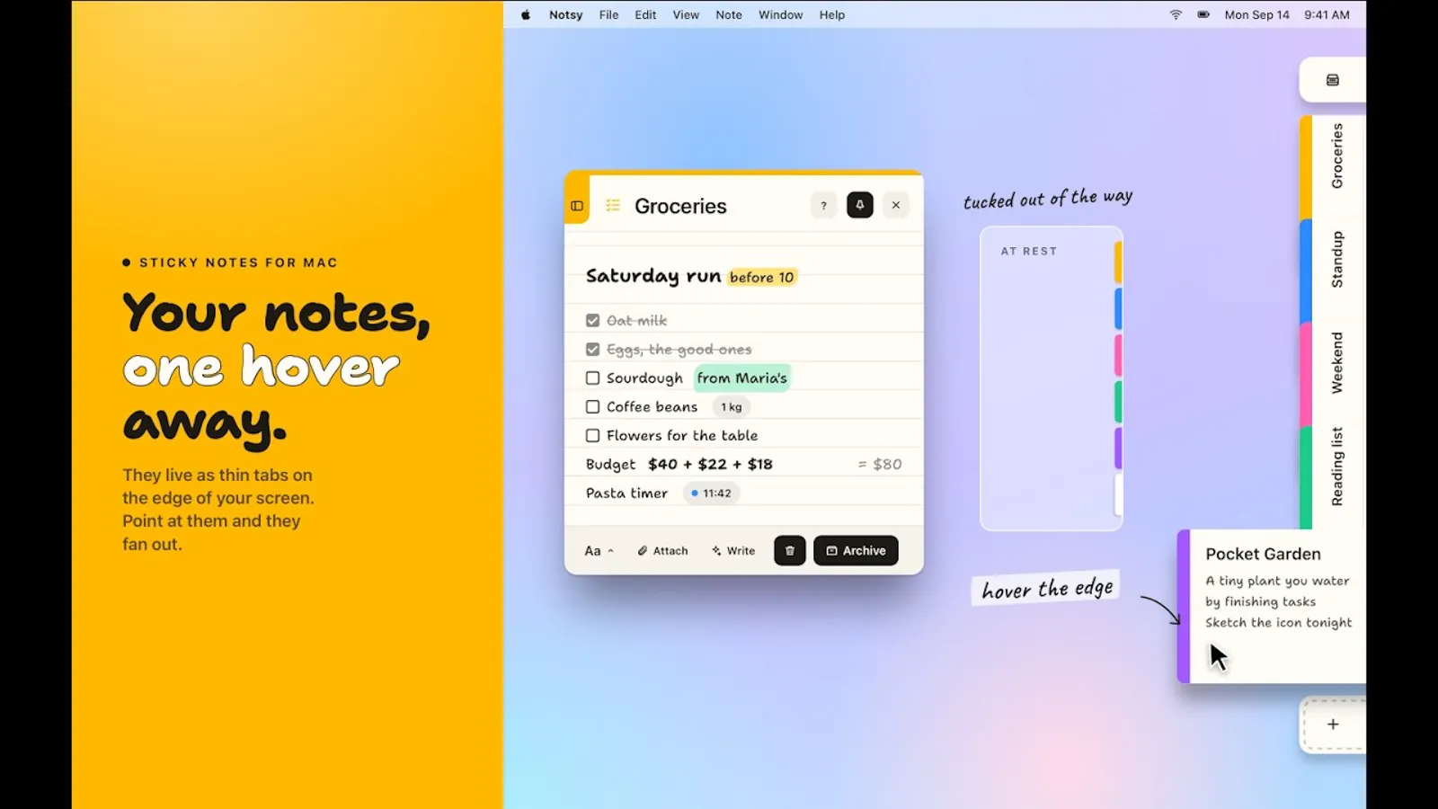Toggle the sidebar panel icon in Groceries note
1438x809 pixels.
pyautogui.click(x=577, y=206)
